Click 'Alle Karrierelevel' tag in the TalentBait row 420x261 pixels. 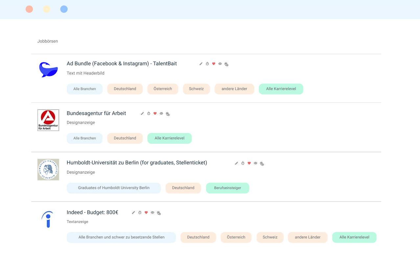click(281, 89)
